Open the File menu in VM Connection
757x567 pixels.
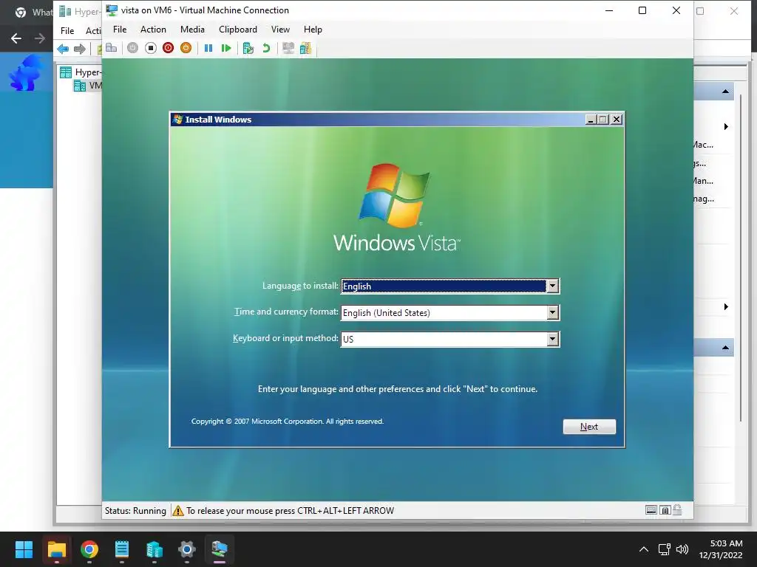coord(120,30)
